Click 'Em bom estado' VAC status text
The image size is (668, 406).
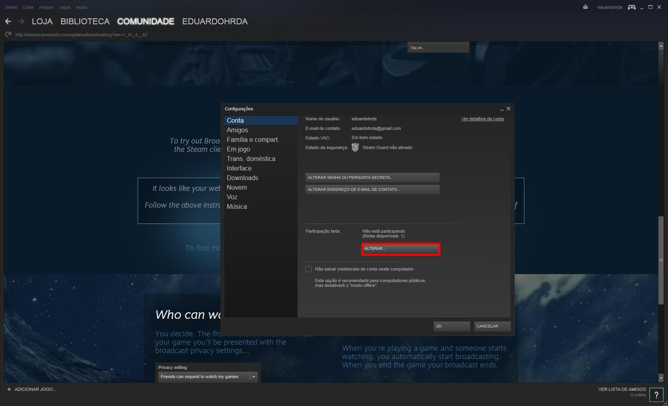(367, 138)
